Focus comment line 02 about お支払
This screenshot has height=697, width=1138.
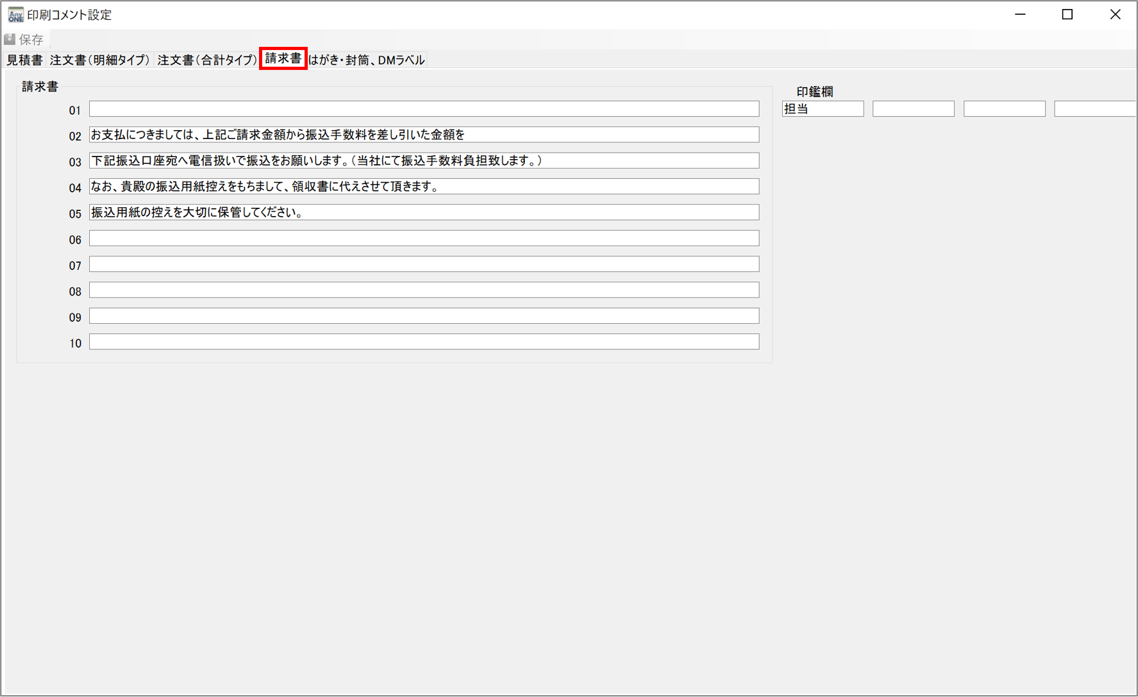click(424, 135)
